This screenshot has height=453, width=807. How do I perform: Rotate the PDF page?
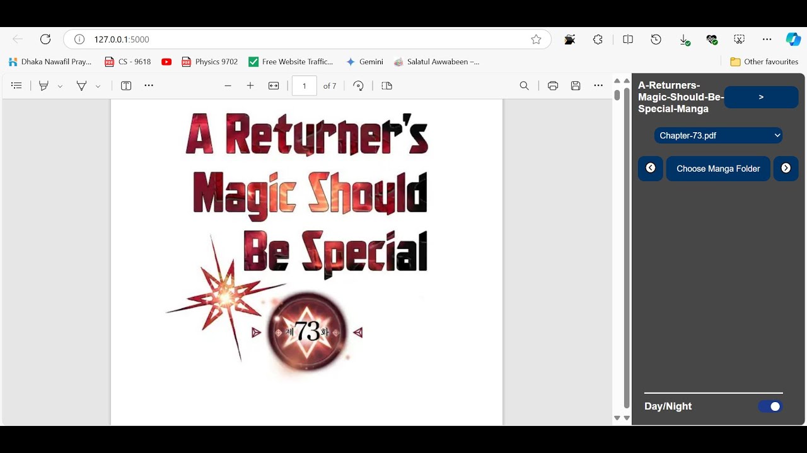click(358, 86)
